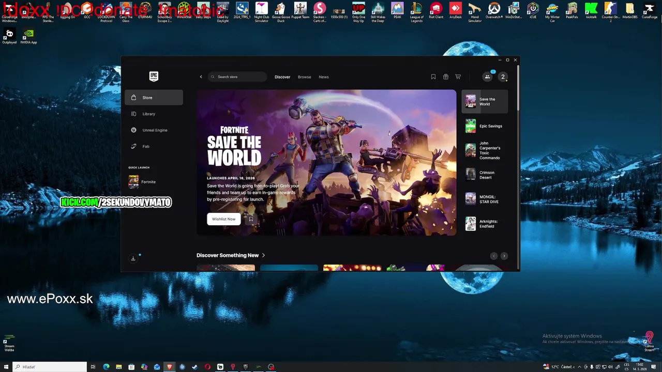This screenshot has height=372, width=662.
Task: Click the Wishlist Now button
Action: (x=224, y=219)
